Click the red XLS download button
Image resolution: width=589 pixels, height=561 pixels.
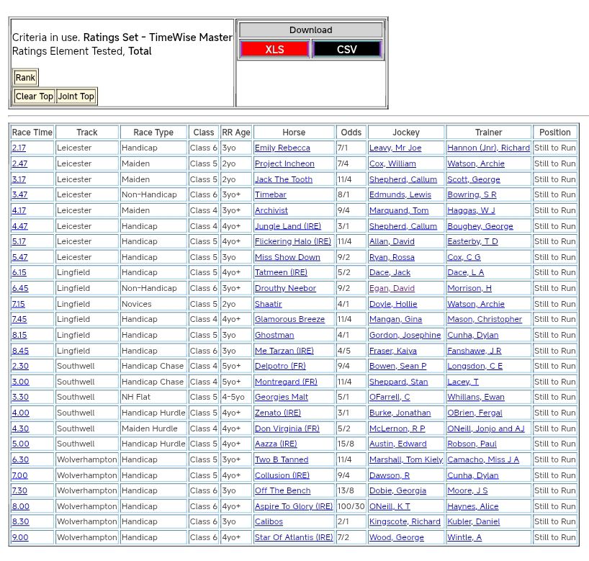coord(274,49)
